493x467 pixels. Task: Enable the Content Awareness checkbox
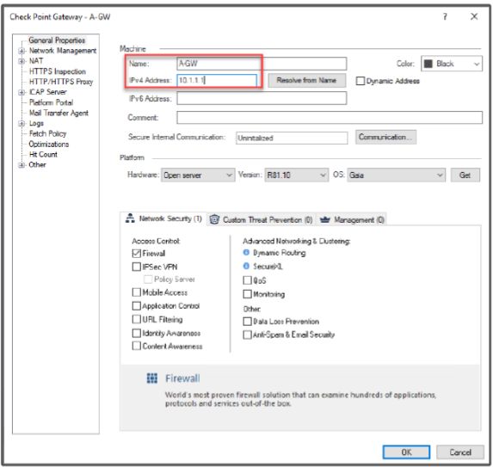[137, 346]
